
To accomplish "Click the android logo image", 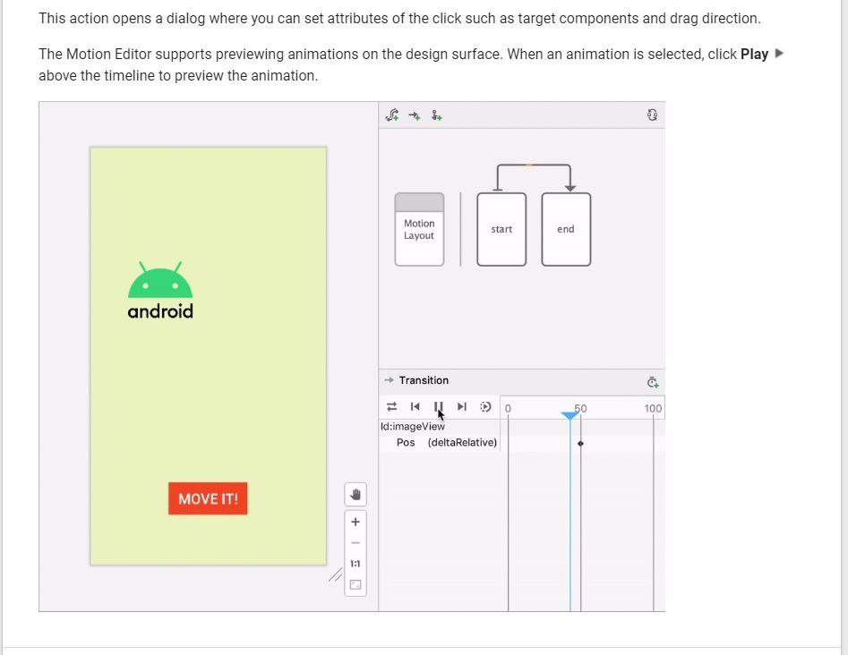I will tap(160, 291).
